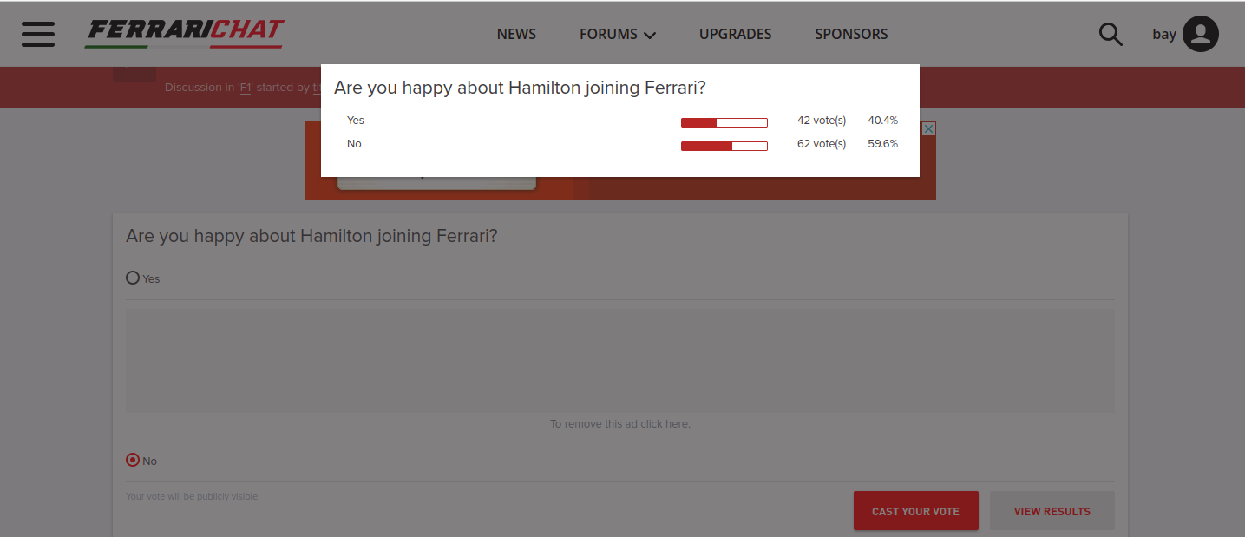This screenshot has height=537, width=1245.
Task: Click the 'To remove this ad click here' link
Action: (x=620, y=424)
